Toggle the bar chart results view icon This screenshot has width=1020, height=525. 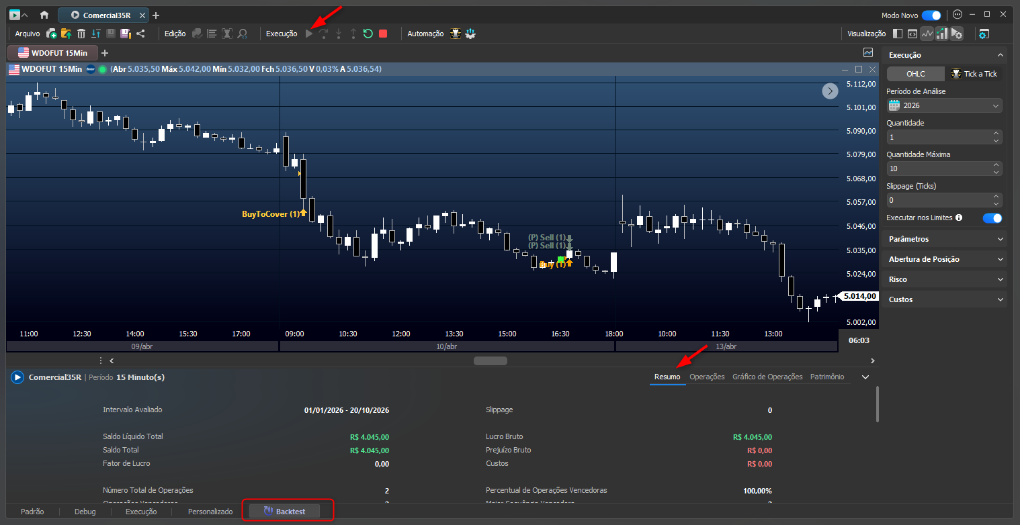pyautogui.click(x=942, y=34)
